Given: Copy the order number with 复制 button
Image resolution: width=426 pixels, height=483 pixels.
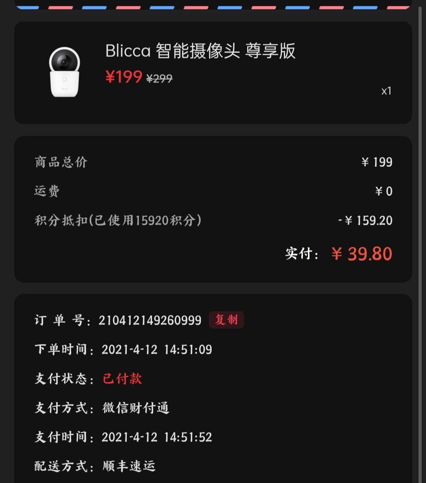Looking at the screenshot, I should [226, 320].
